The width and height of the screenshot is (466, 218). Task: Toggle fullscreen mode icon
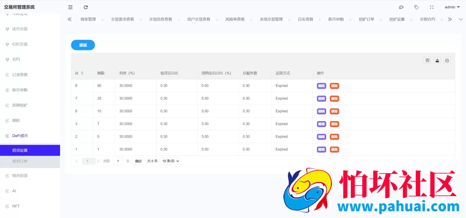point(432,7)
